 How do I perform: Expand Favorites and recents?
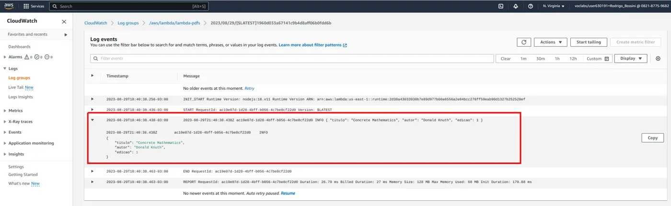pos(66,34)
